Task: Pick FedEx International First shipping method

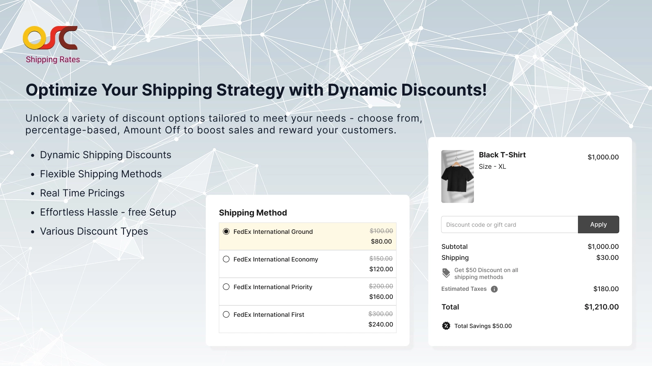Action: pos(226,314)
